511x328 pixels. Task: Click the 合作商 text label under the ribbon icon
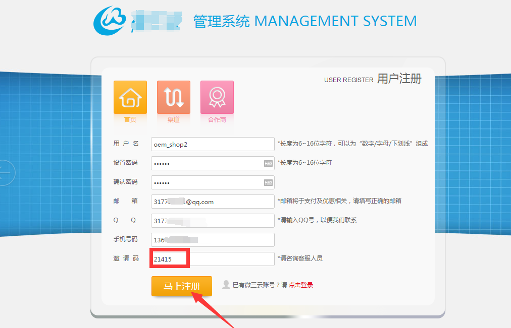(217, 120)
